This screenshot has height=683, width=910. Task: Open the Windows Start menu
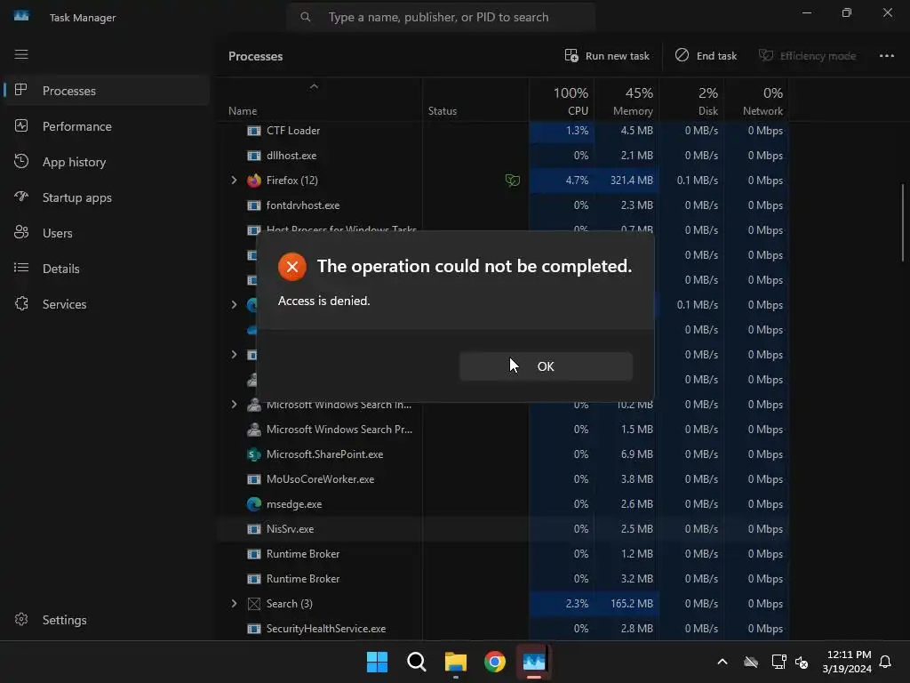click(377, 662)
